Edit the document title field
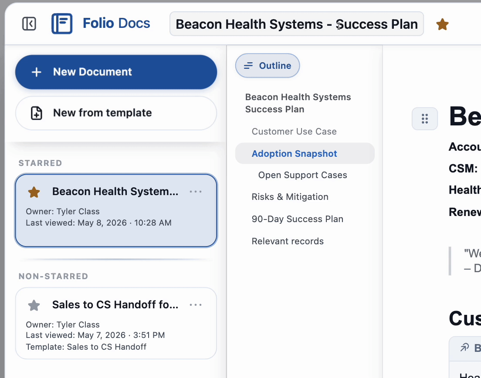The height and width of the screenshot is (378, 481). click(297, 24)
